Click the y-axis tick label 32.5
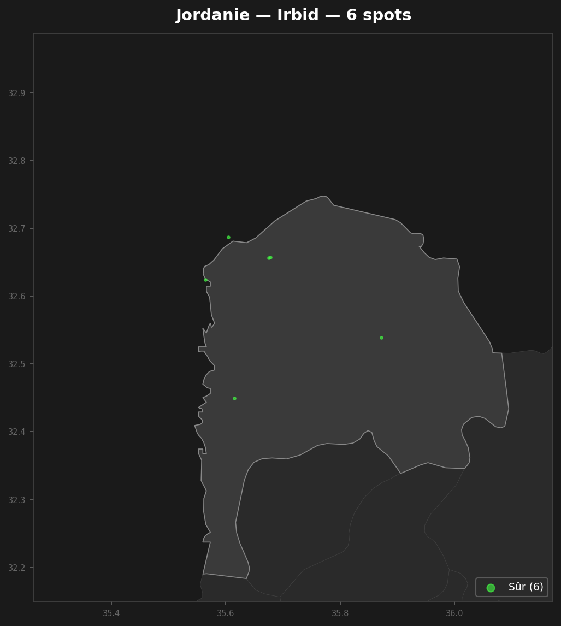Viewport: 561px width, 626px height. point(16,364)
